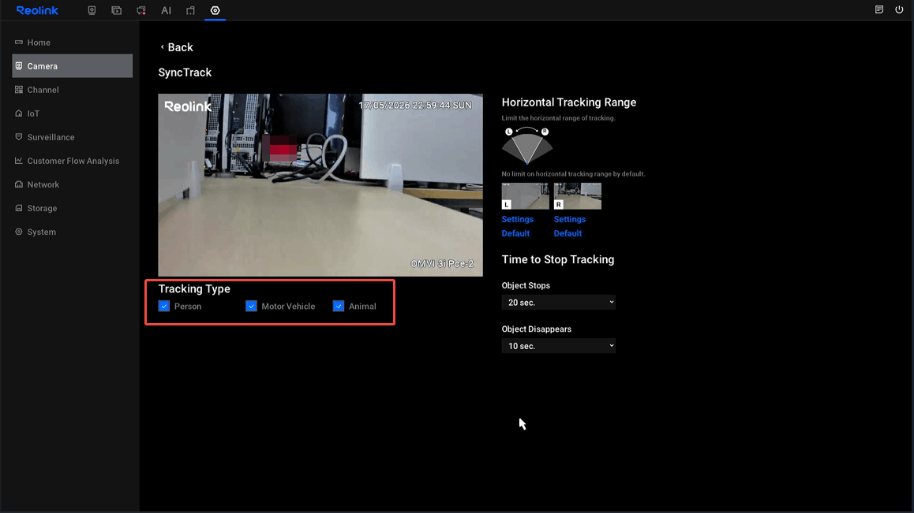Click Default under the L thumbnail
Image resolution: width=914 pixels, height=513 pixels.
pyautogui.click(x=515, y=233)
